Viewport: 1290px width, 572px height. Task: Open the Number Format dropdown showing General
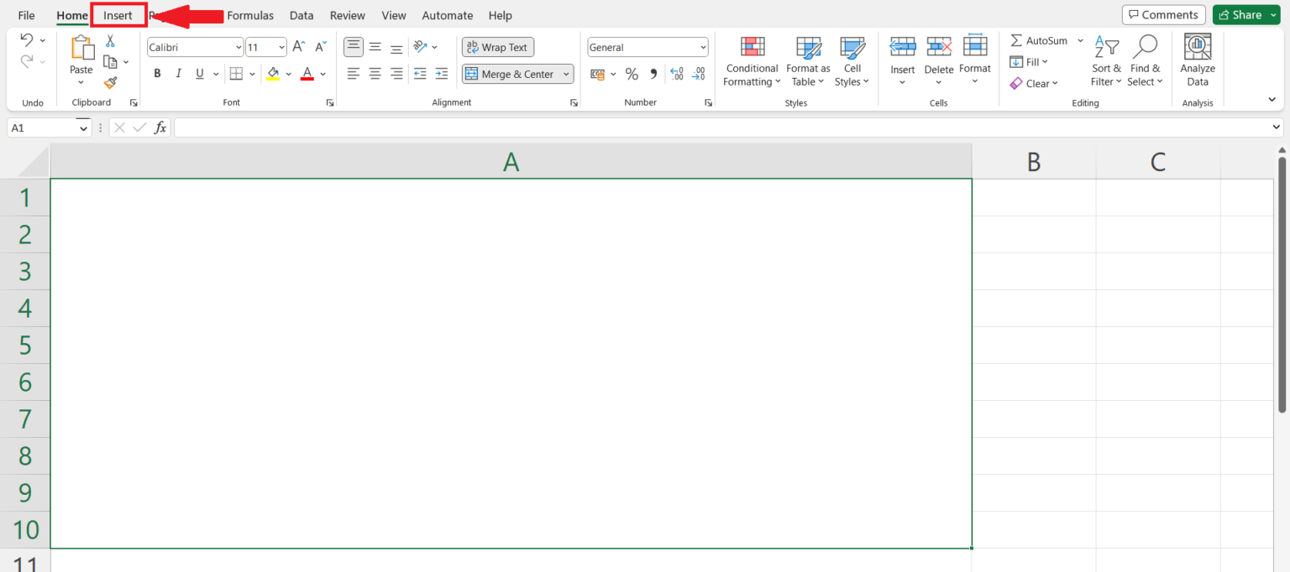pyautogui.click(x=647, y=47)
